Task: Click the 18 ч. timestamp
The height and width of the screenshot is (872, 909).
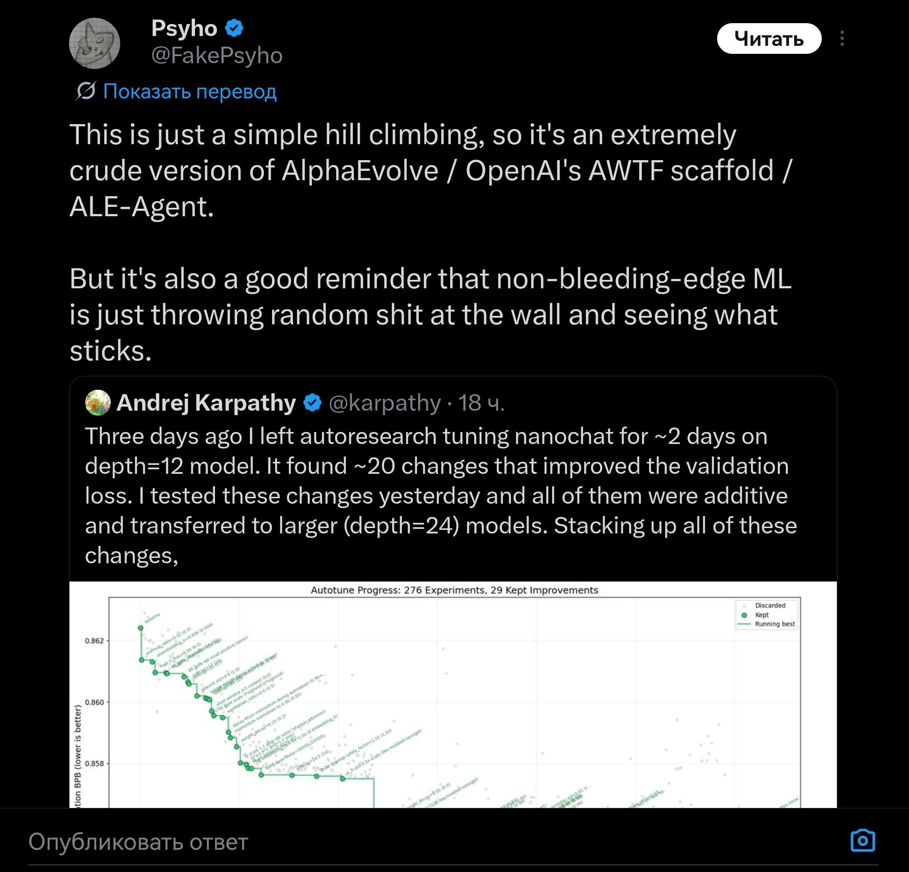Action: tap(481, 402)
